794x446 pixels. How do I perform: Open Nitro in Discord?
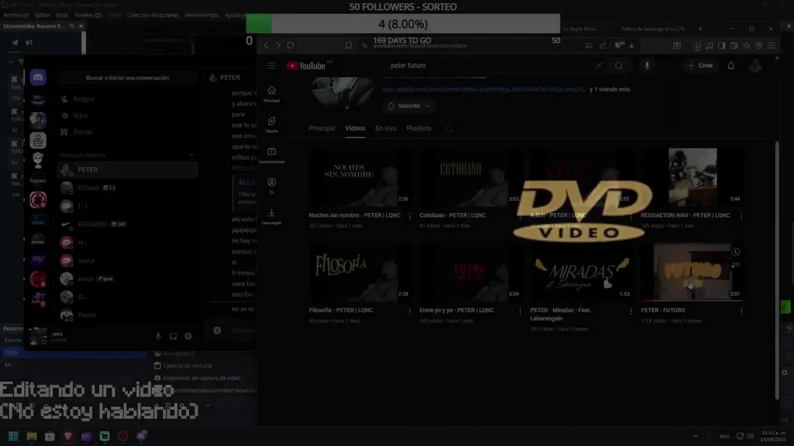(x=127, y=116)
